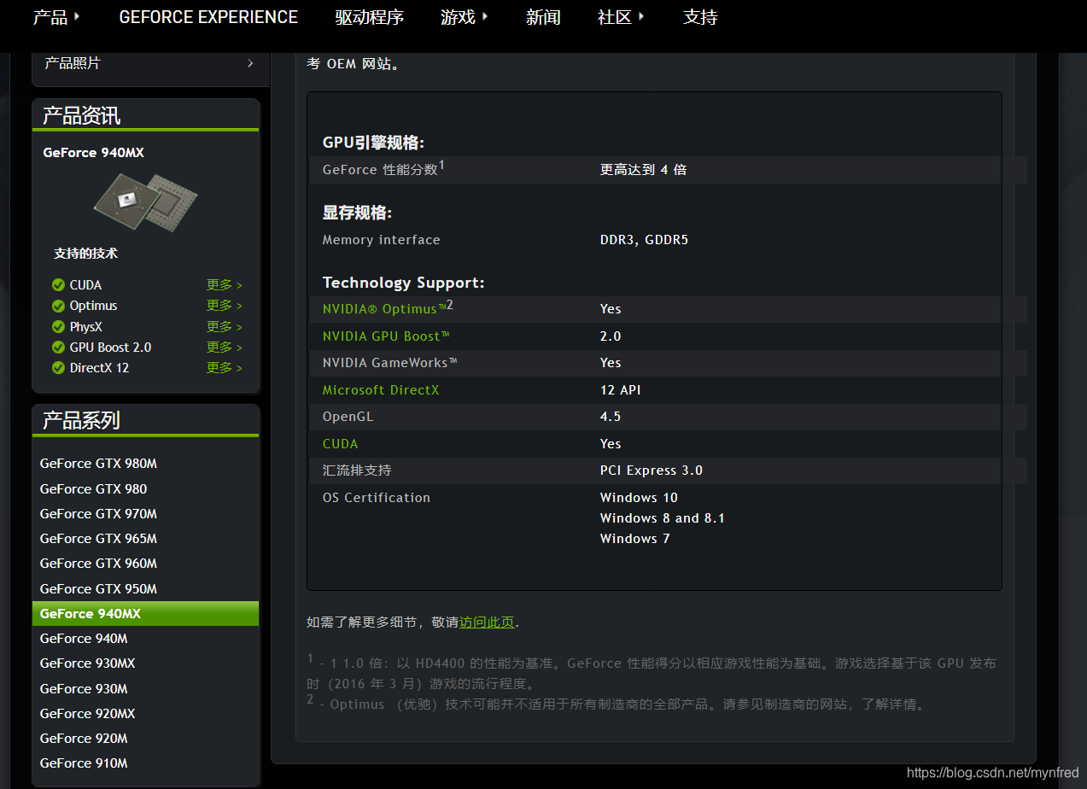Select GeForce GTX 970M in the product series
The height and width of the screenshot is (789, 1087).
coord(98,514)
